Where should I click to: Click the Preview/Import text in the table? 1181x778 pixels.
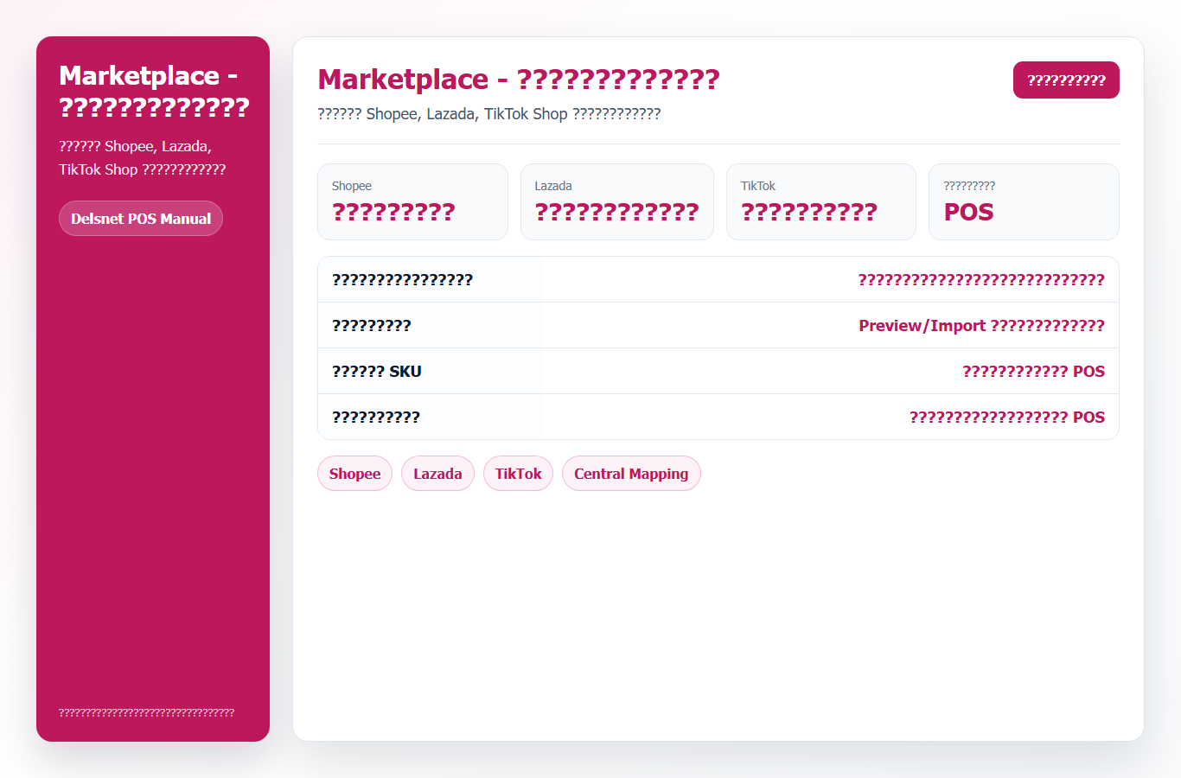pyautogui.click(x=981, y=326)
